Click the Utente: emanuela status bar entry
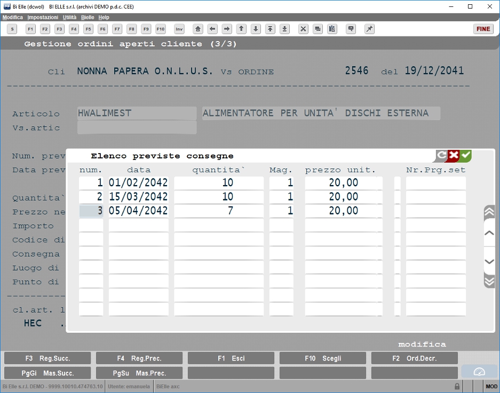The image size is (500, 393). [x=129, y=386]
